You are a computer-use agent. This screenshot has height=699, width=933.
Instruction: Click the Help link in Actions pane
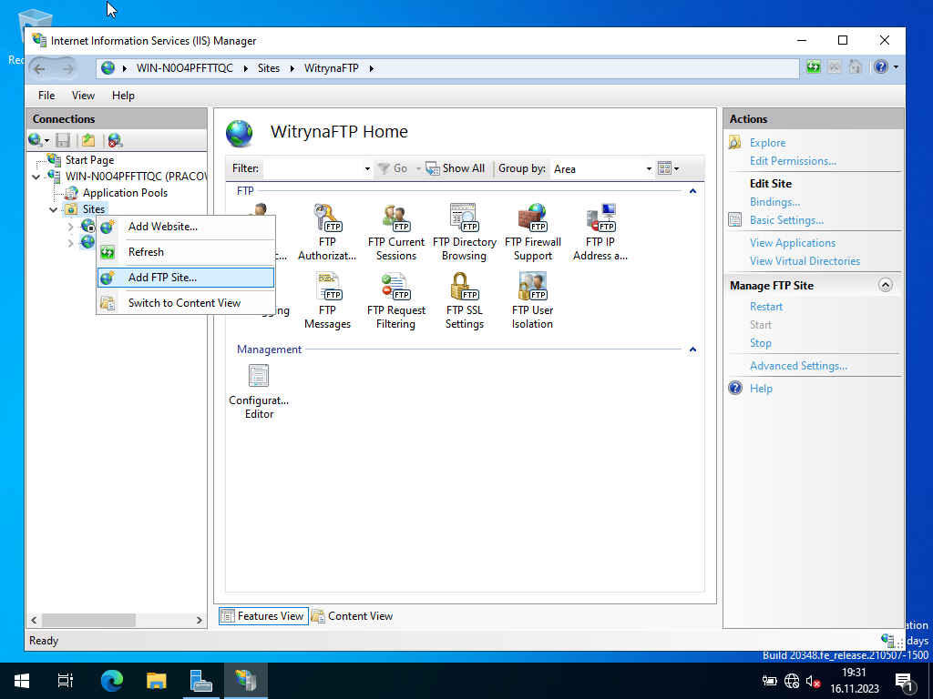[761, 389]
